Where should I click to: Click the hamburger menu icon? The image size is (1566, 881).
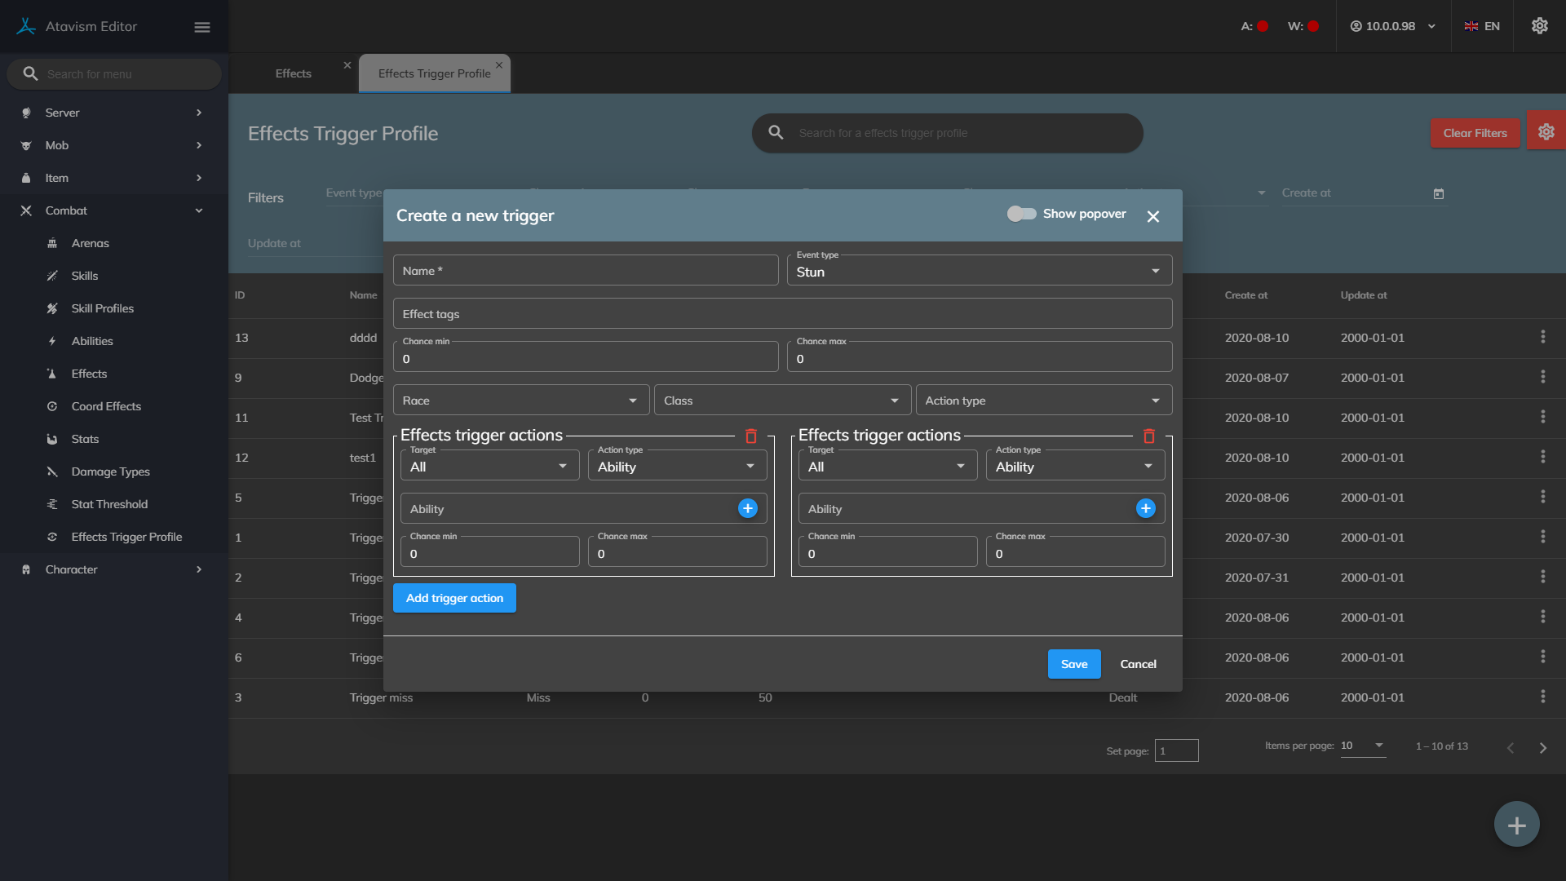(x=202, y=27)
